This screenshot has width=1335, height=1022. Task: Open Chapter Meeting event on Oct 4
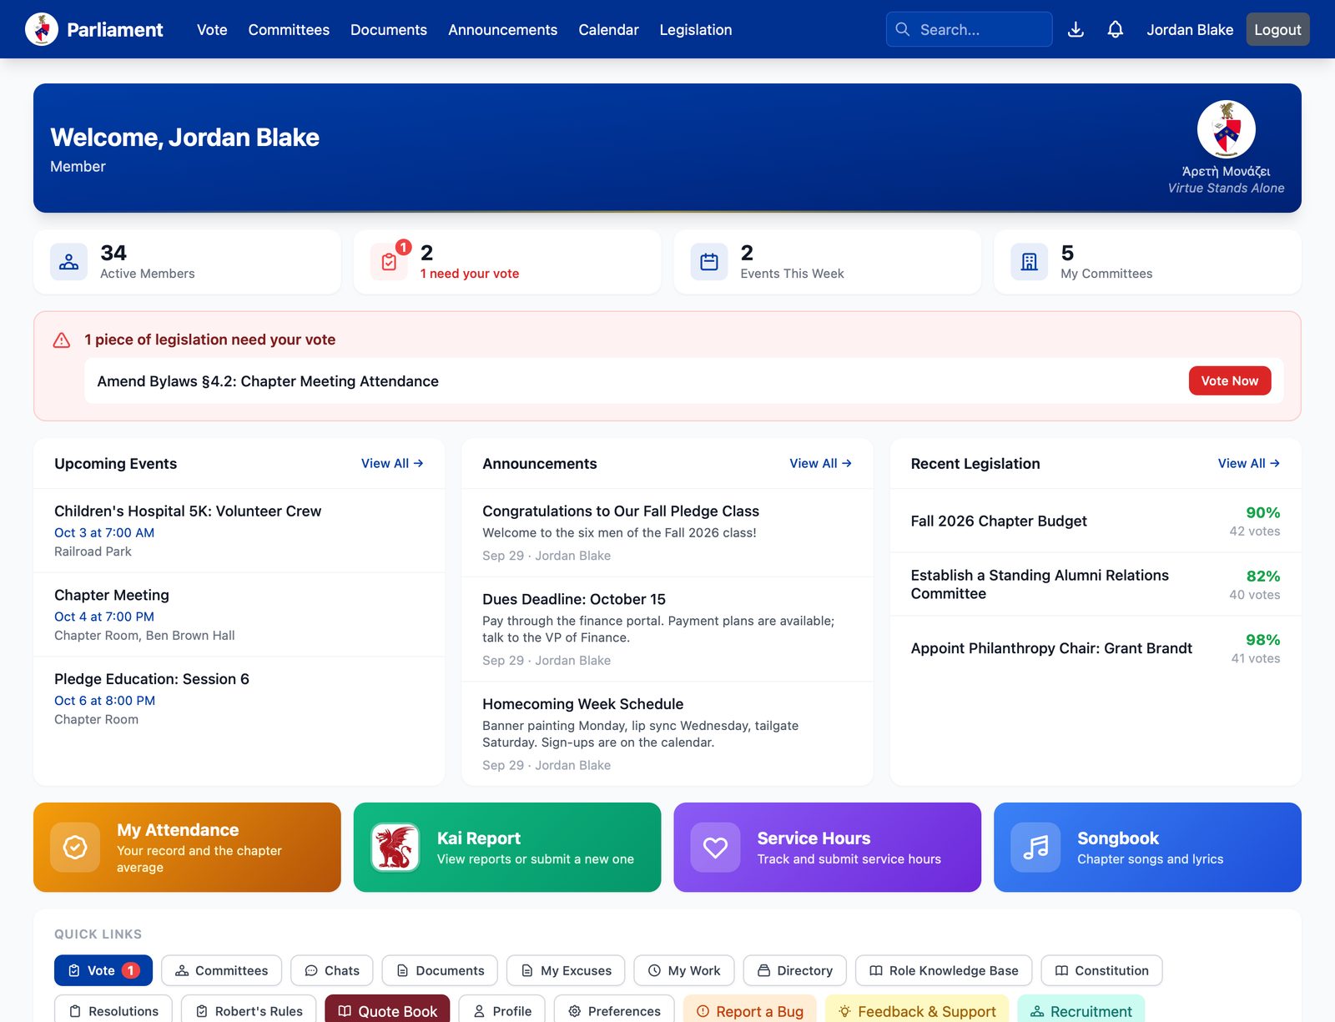[x=239, y=615]
